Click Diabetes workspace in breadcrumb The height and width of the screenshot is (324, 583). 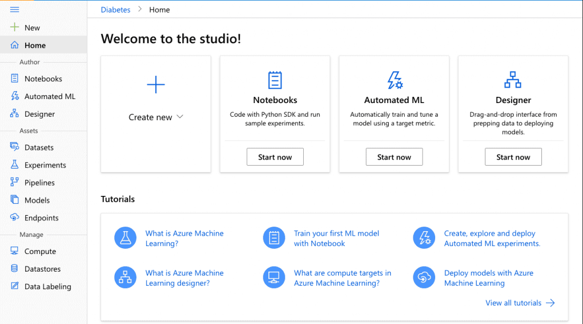tap(115, 10)
